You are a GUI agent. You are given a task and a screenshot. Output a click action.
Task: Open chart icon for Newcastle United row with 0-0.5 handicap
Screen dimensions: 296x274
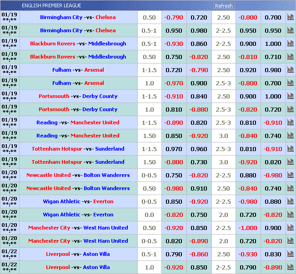coord(290,175)
